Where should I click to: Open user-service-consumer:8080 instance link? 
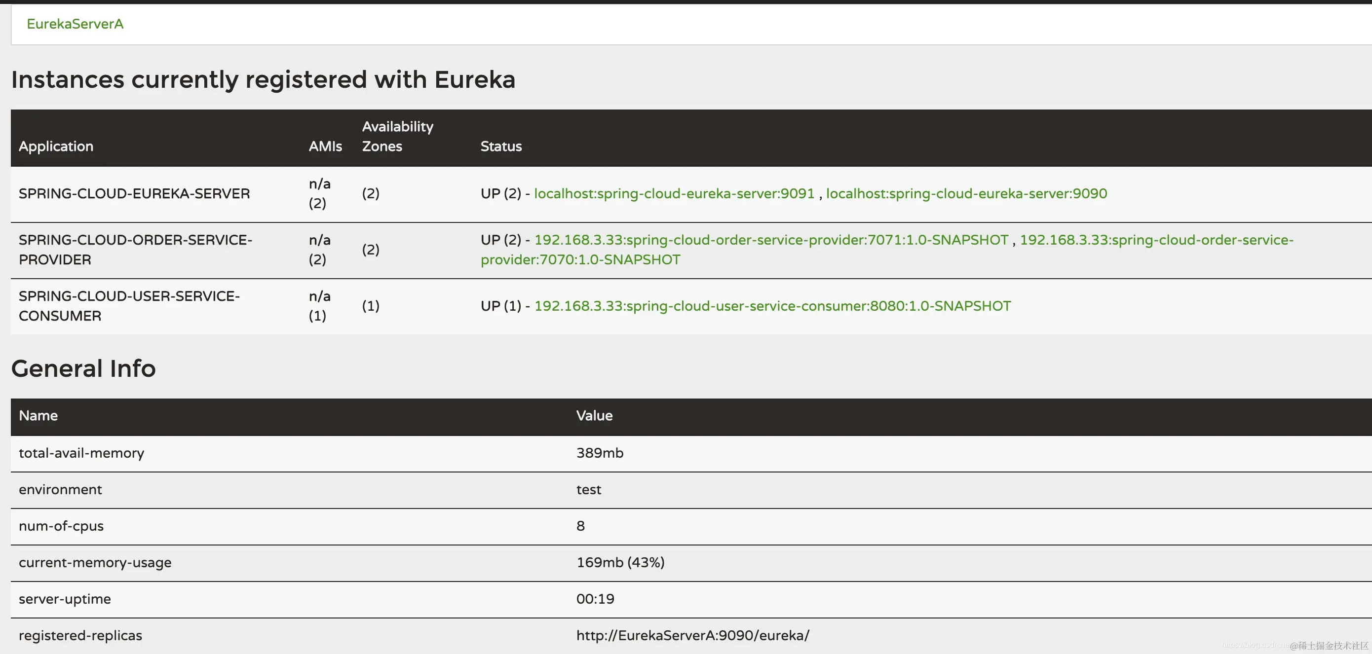pos(772,306)
